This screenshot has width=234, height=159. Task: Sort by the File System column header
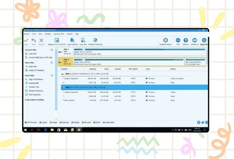[133, 69]
